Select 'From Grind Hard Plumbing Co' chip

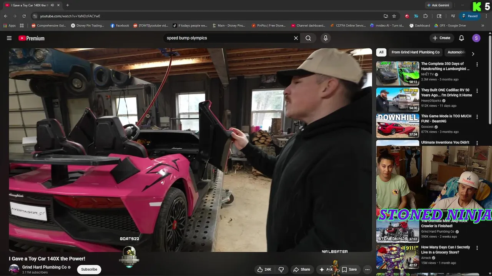[416, 52]
